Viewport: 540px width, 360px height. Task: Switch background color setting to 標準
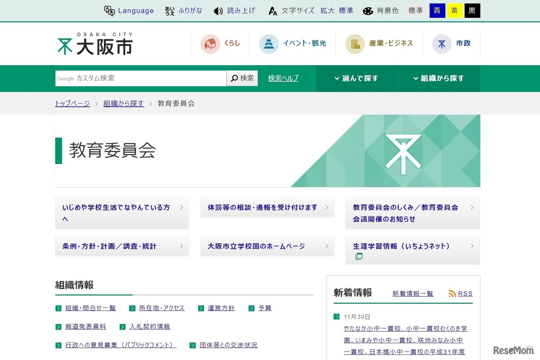coord(416,11)
